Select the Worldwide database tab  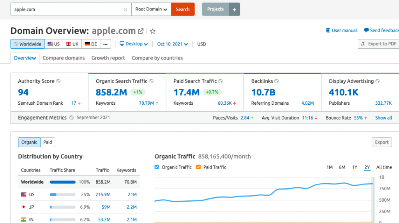point(28,44)
